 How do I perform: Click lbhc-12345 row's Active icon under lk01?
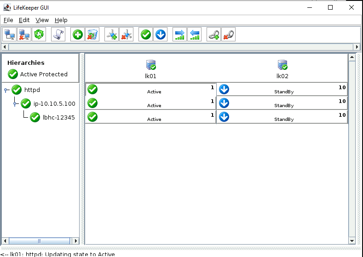(x=92, y=117)
